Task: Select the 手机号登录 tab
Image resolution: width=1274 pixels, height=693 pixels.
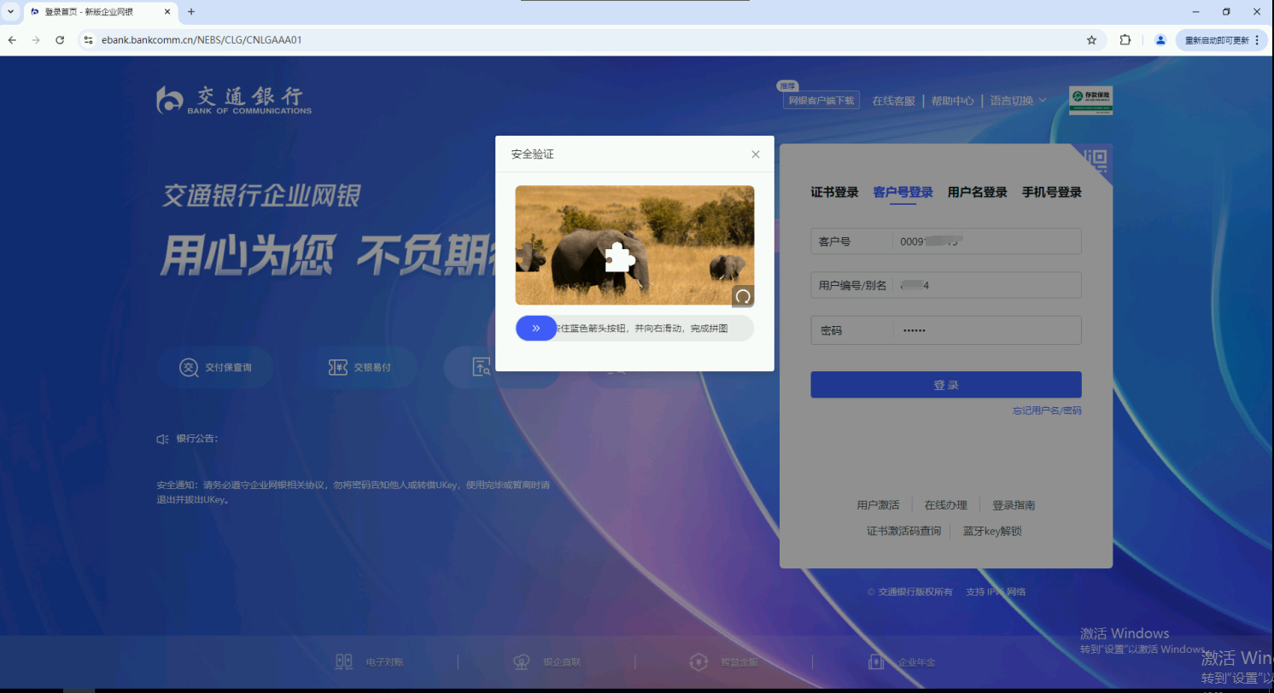Action: pyautogui.click(x=1051, y=193)
